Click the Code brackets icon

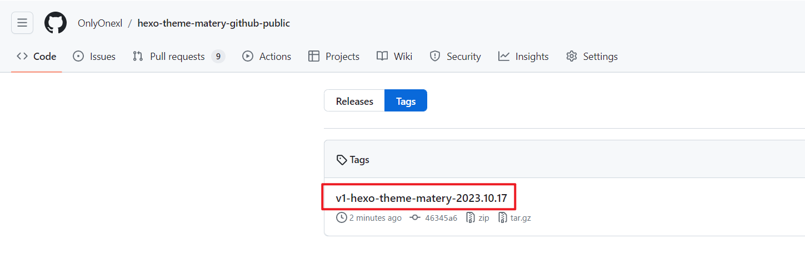click(x=22, y=57)
